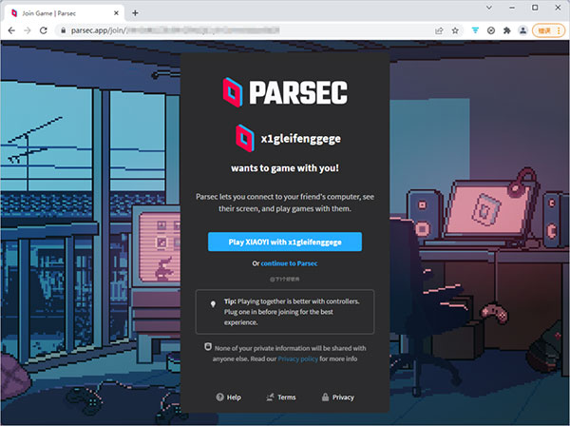Open the browser profile avatar icon
Image resolution: width=570 pixels, height=426 pixels.
[x=522, y=31]
